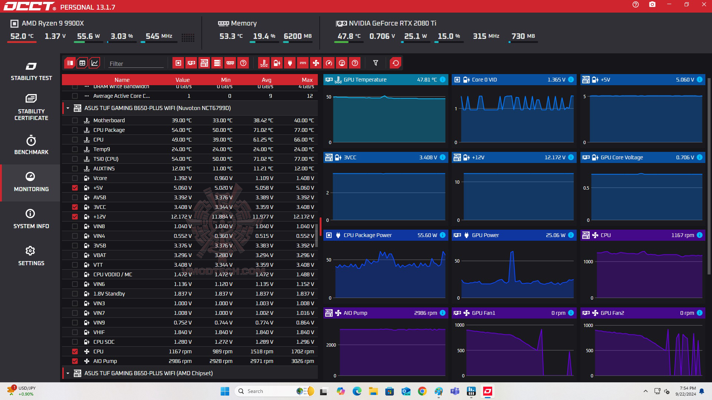Take a screenshot with the camera icon
This screenshot has height=400, width=712.
tap(652, 5)
